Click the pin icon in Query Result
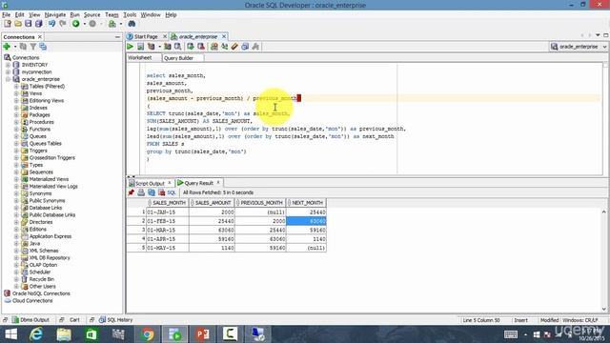This screenshot has width=610, height=343. [x=132, y=192]
